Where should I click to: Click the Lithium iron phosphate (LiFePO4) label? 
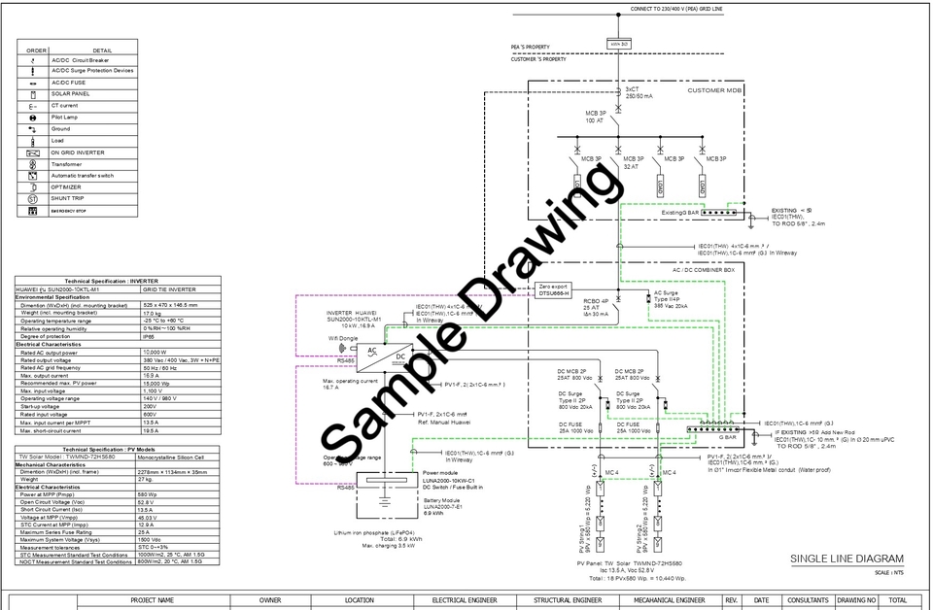click(x=374, y=532)
